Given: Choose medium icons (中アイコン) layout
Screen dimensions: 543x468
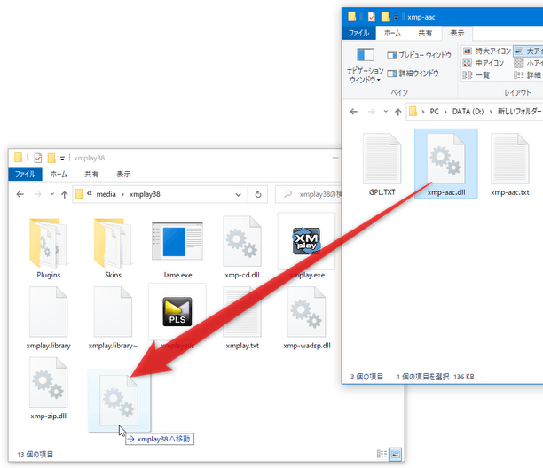Looking at the screenshot, I should [483, 63].
